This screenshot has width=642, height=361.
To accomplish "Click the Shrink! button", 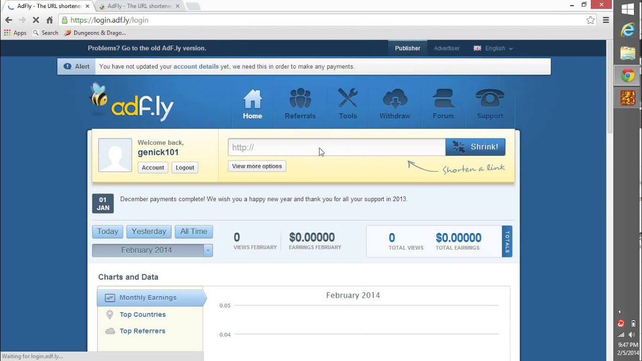I will coord(475,147).
